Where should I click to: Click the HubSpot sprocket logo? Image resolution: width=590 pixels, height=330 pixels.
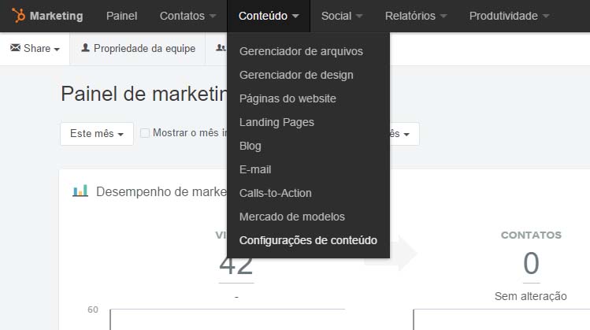point(18,16)
